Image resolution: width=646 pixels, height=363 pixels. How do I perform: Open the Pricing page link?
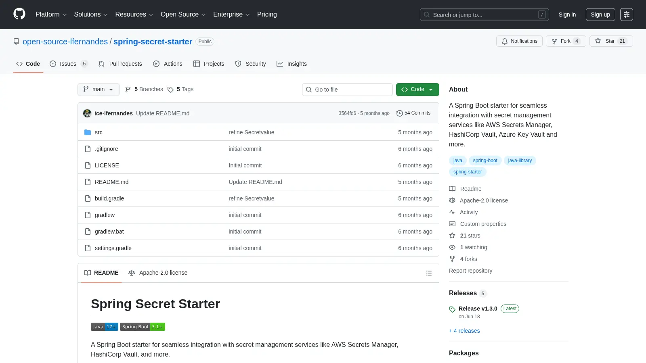pyautogui.click(x=267, y=15)
